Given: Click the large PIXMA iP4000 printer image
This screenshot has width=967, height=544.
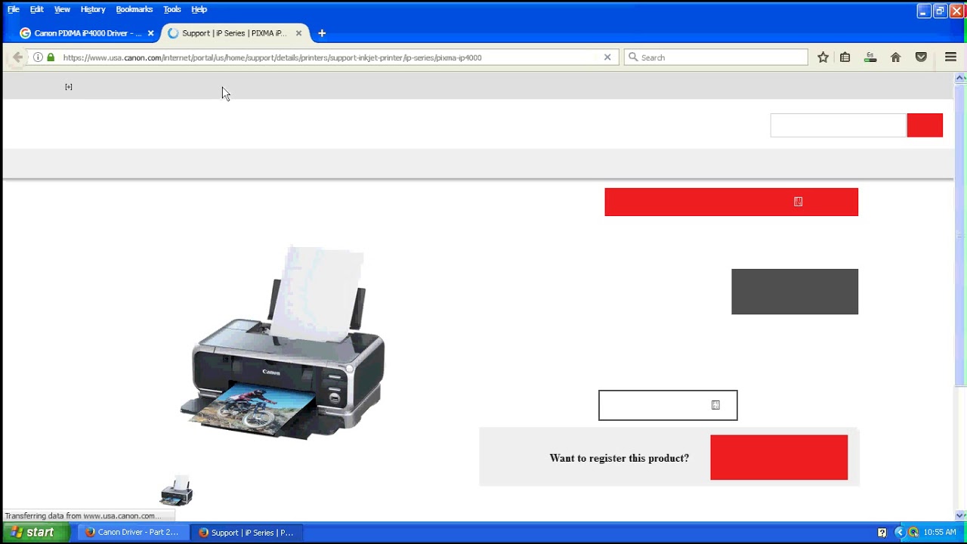Looking at the screenshot, I should click(283, 342).
